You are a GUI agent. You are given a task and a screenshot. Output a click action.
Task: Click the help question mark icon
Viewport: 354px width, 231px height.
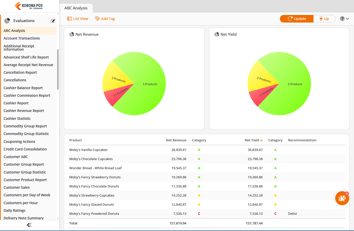pos(342,19)
